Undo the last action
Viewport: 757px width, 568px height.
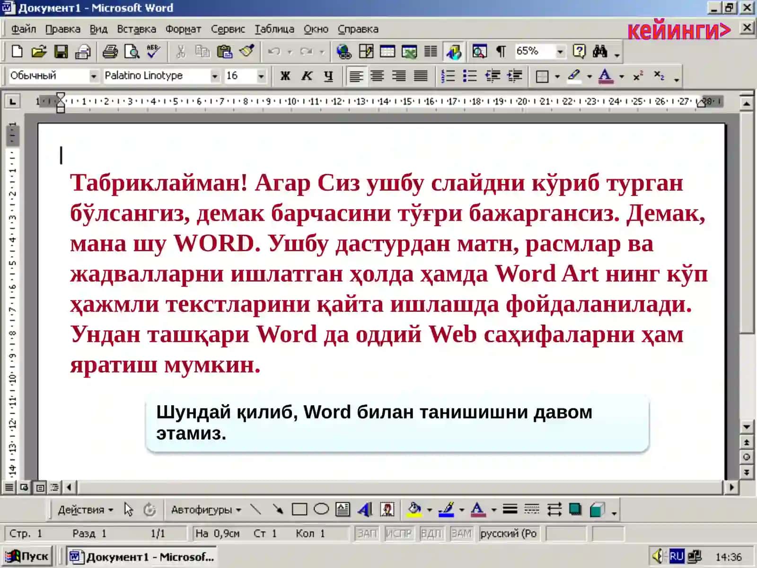[274, 51]
